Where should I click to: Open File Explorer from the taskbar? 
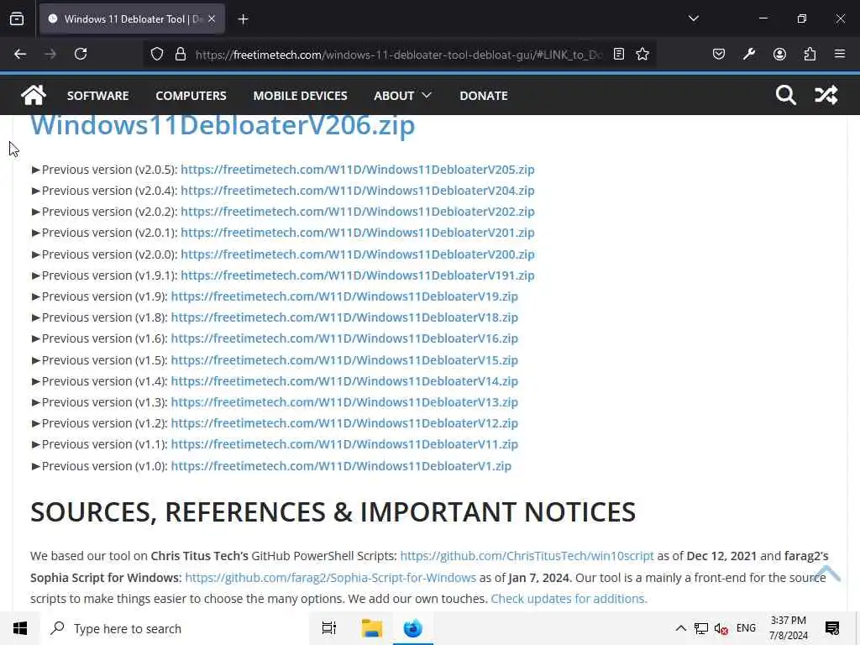[x=372, y=628]
